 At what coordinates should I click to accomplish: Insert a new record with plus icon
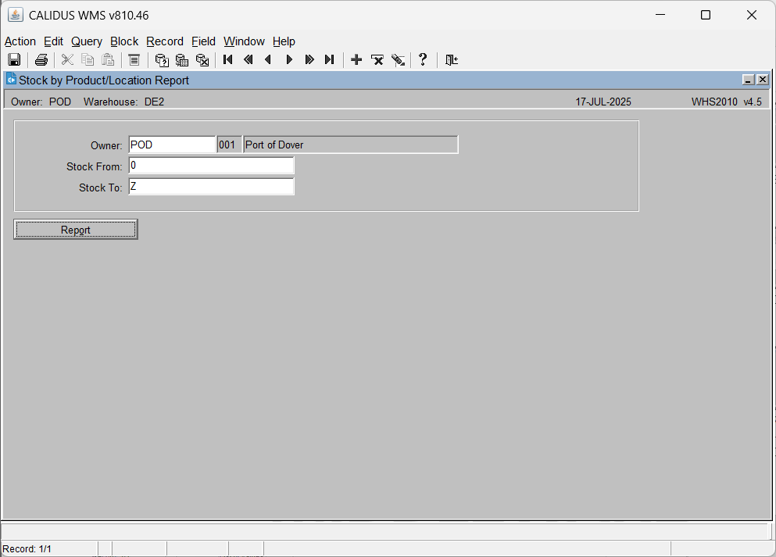(x=356, y=60)
